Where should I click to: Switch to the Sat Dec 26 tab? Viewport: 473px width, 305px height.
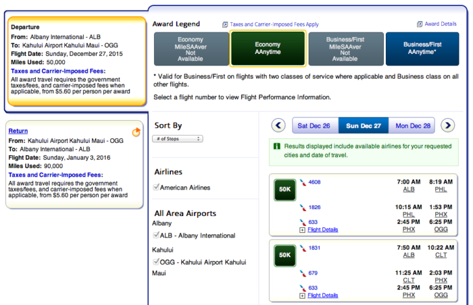314,126
